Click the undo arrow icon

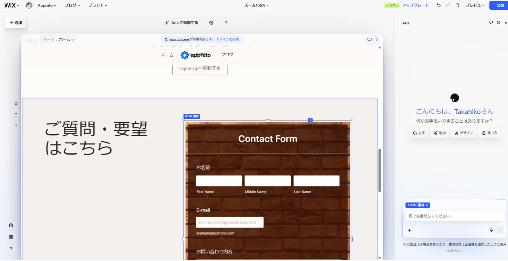pos(439,5)
